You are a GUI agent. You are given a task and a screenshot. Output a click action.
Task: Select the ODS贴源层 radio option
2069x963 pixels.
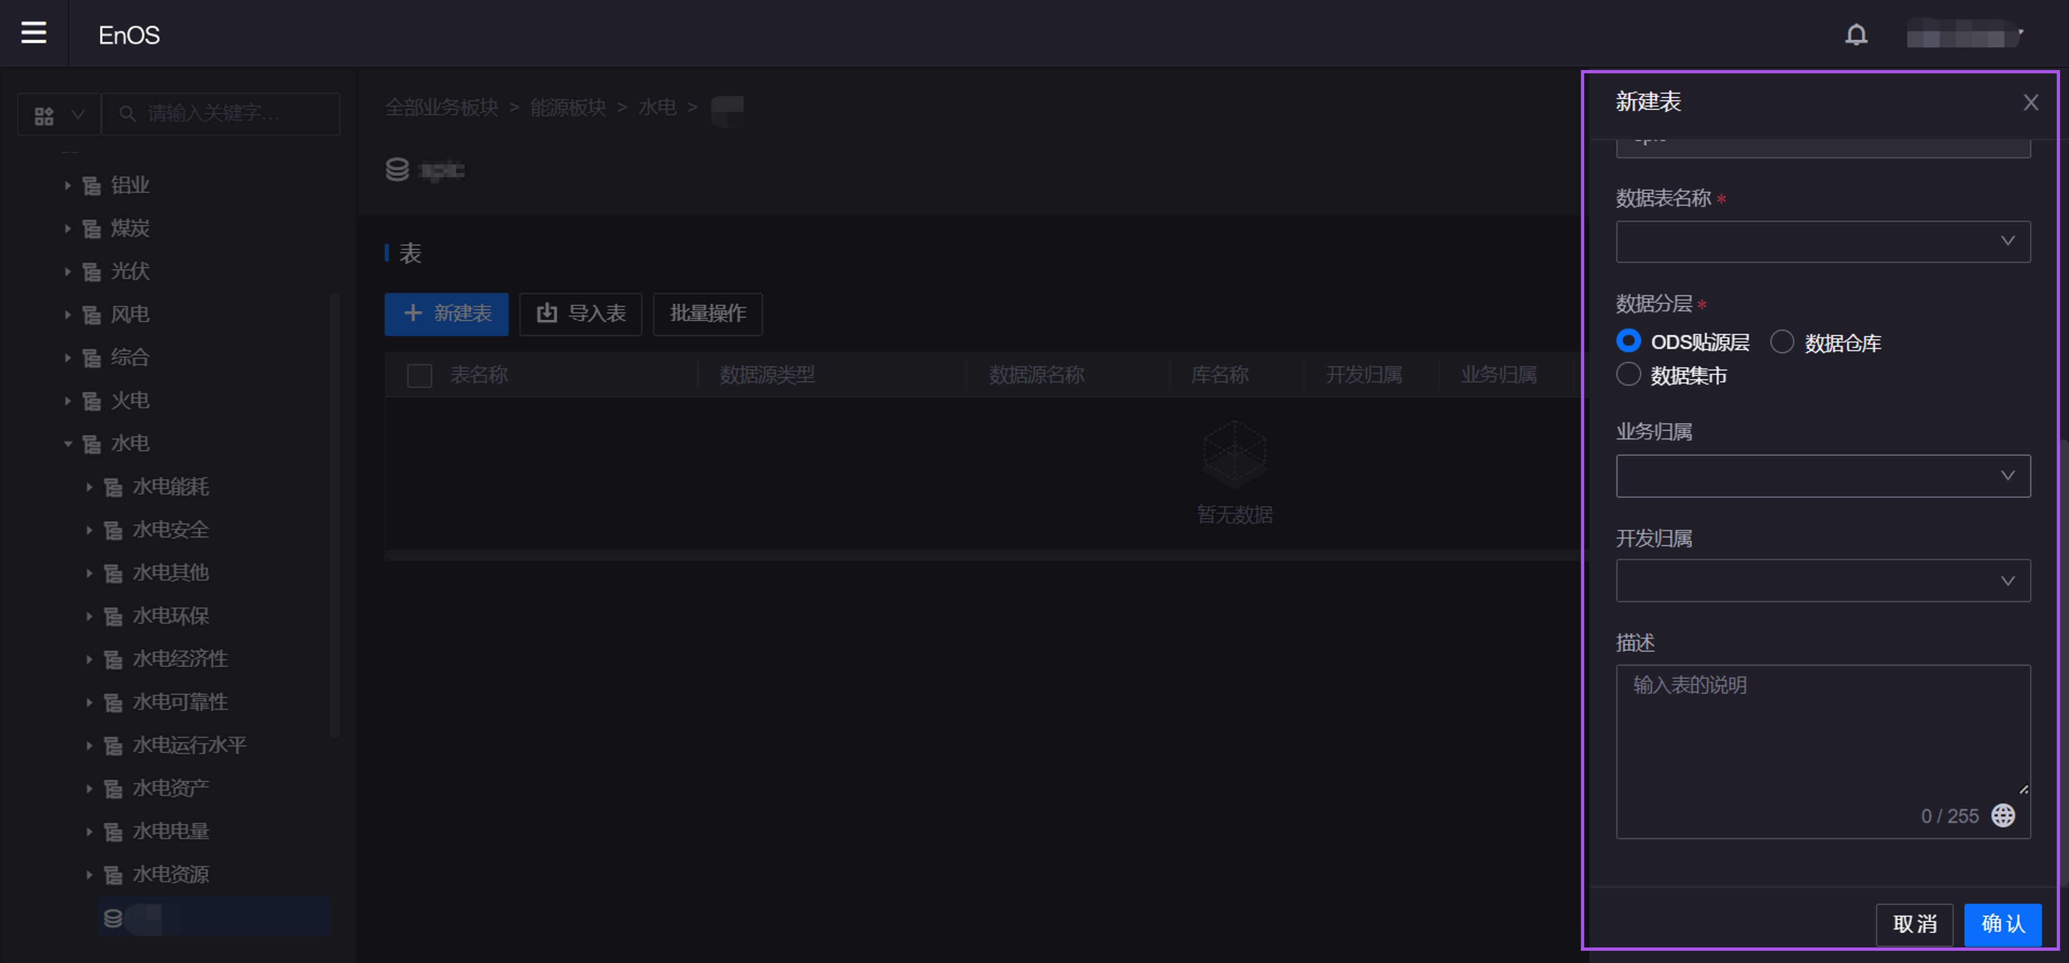pos(1628,341)
